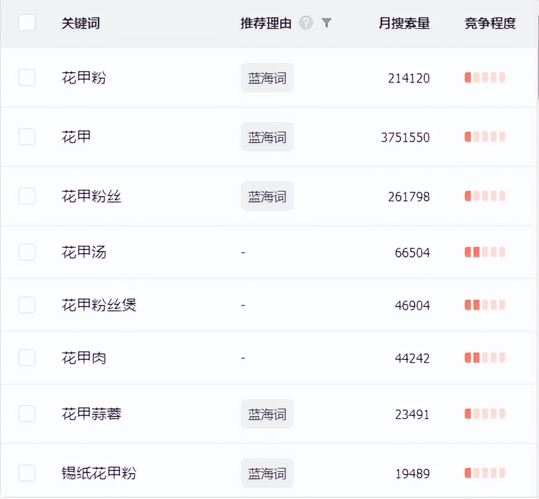Image resolution: width=539 pixels, height=499 pixels.
Task: Select the 锡纸花甲粉 row checkbox
Action: [x=27, y=473]
